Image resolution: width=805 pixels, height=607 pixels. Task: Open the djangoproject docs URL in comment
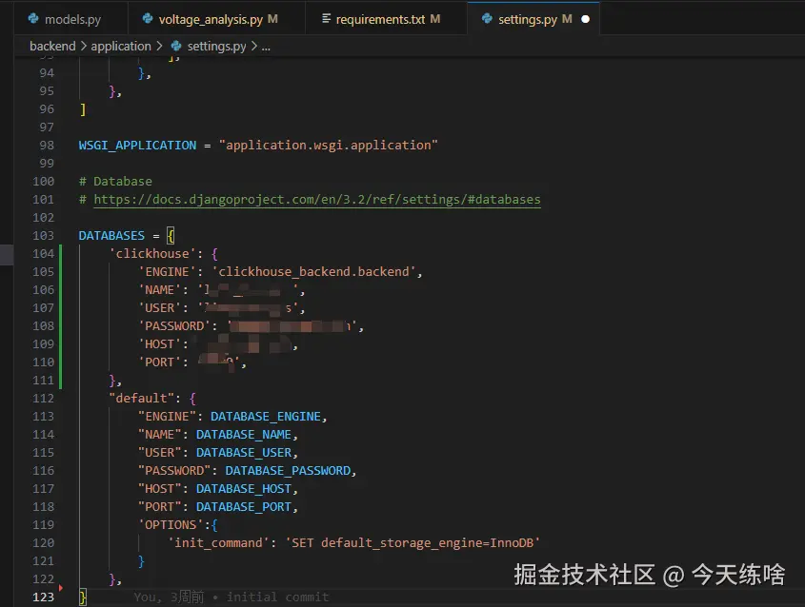click(x=317, y=200)
